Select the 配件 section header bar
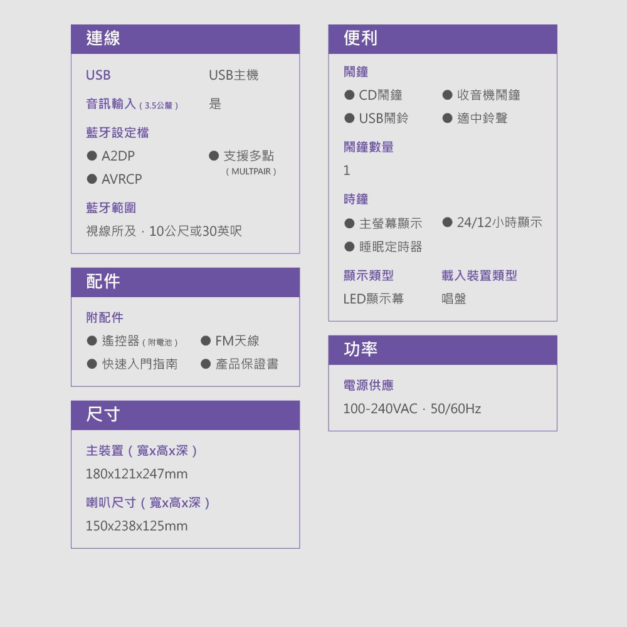This screenshot has height=627, width=627. [185, 282]
